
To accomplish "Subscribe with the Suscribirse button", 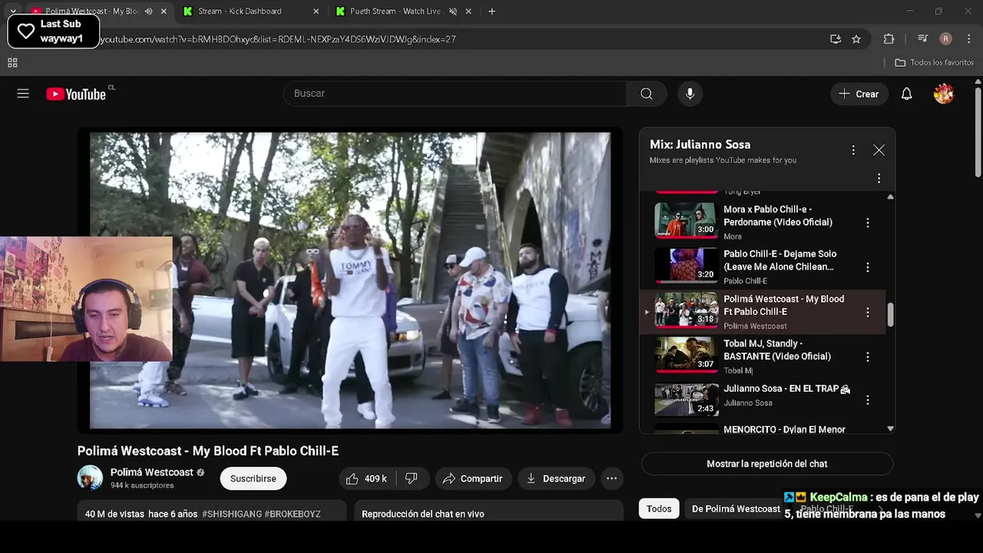I will tap(253, 478).
